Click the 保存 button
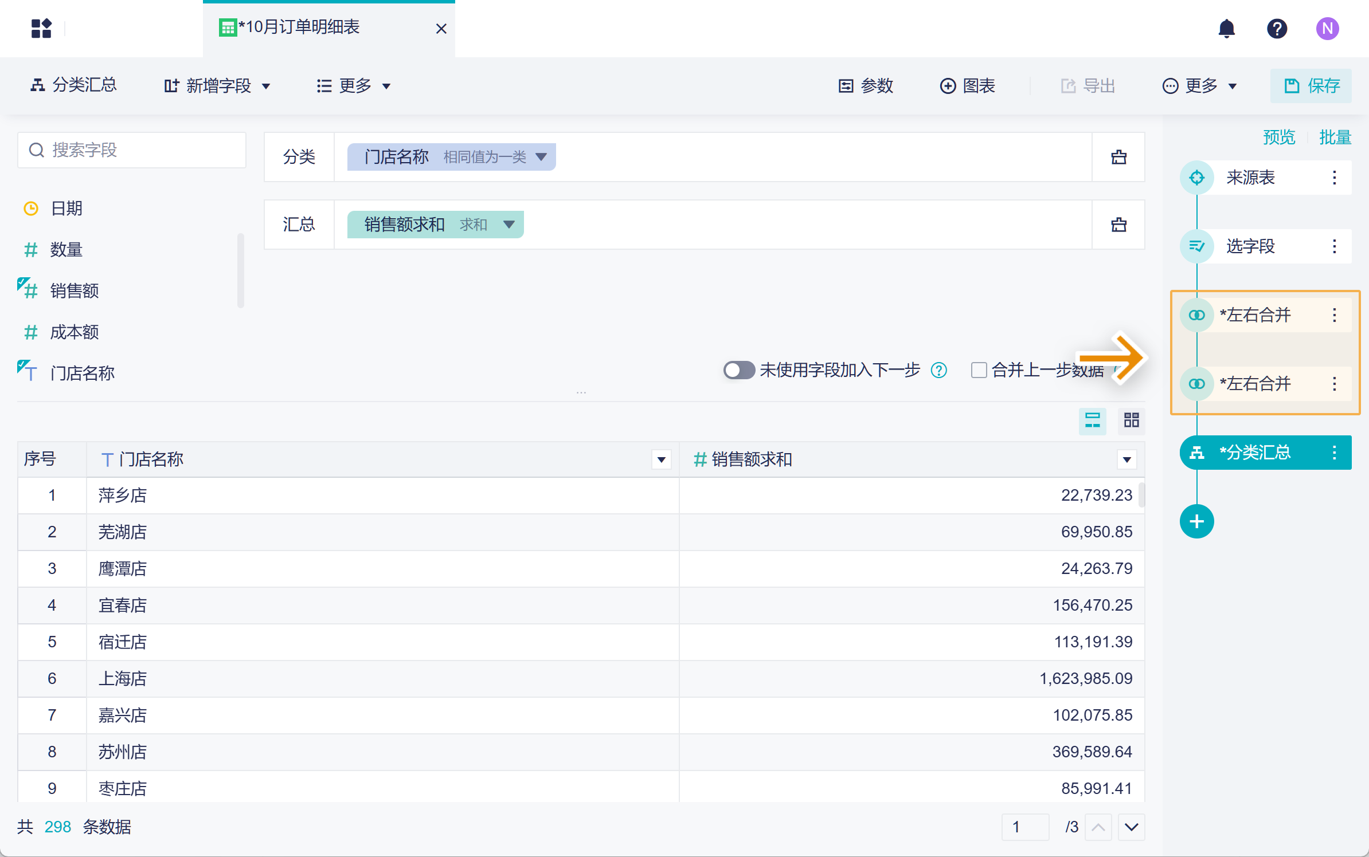Image resolution: width=1369 pixels, height=857 pixels. pyautogui.click(x=1311, y=86)
